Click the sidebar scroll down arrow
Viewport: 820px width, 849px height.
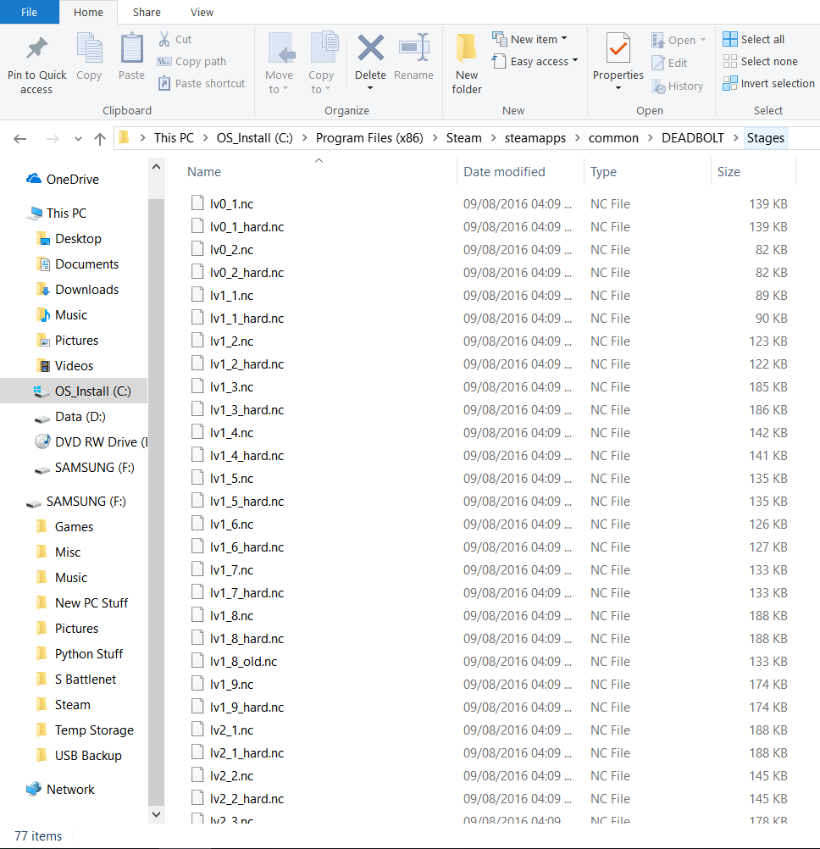pos(157,814)
